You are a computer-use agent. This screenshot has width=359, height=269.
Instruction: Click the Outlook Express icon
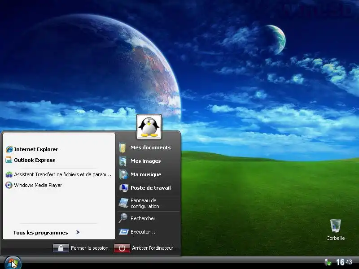9,160
